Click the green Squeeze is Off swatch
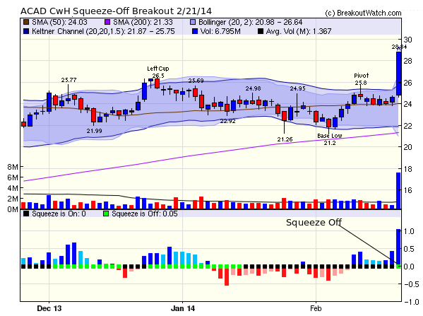This screenshot has width=423, height=316. click(x=106, y=213)
